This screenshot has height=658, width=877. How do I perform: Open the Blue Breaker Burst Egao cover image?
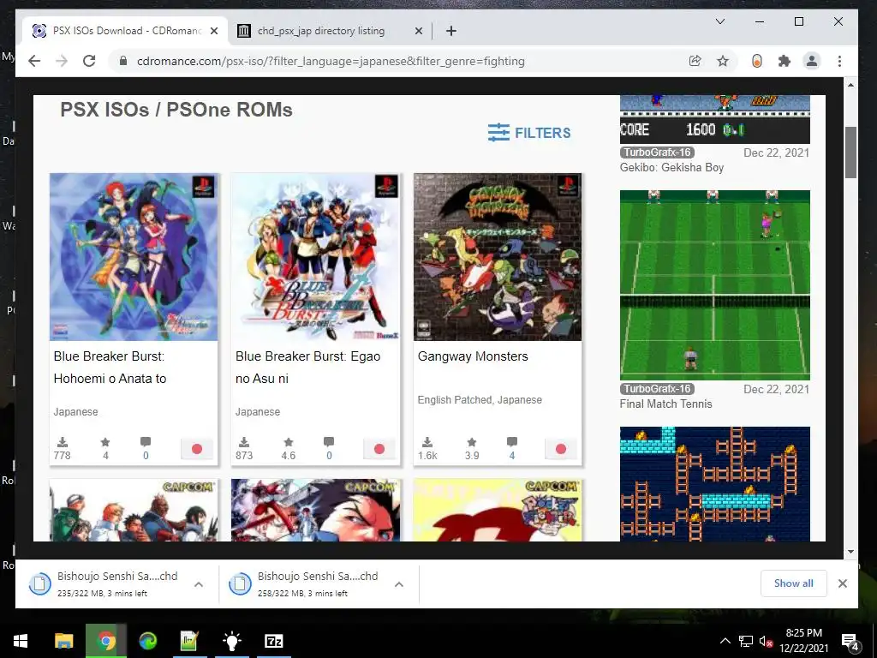click(x=315, y=257)
